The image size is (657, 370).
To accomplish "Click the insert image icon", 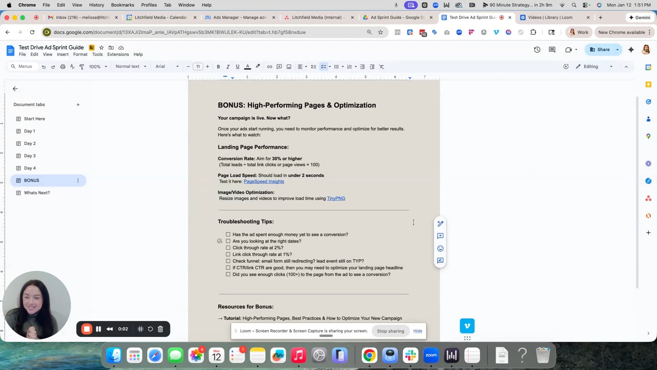I will click(x=289, y=67).
